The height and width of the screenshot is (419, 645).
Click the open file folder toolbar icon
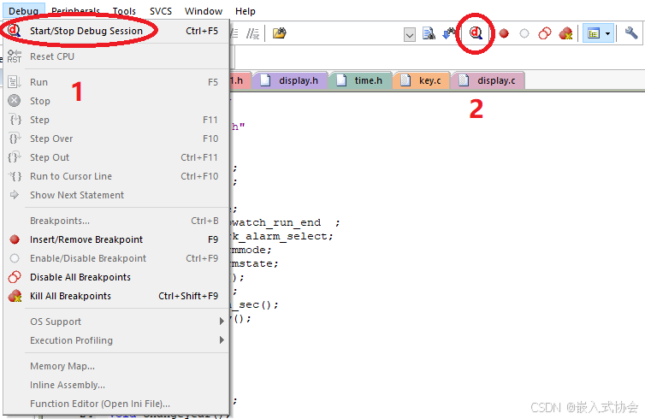tap(280, 32)
